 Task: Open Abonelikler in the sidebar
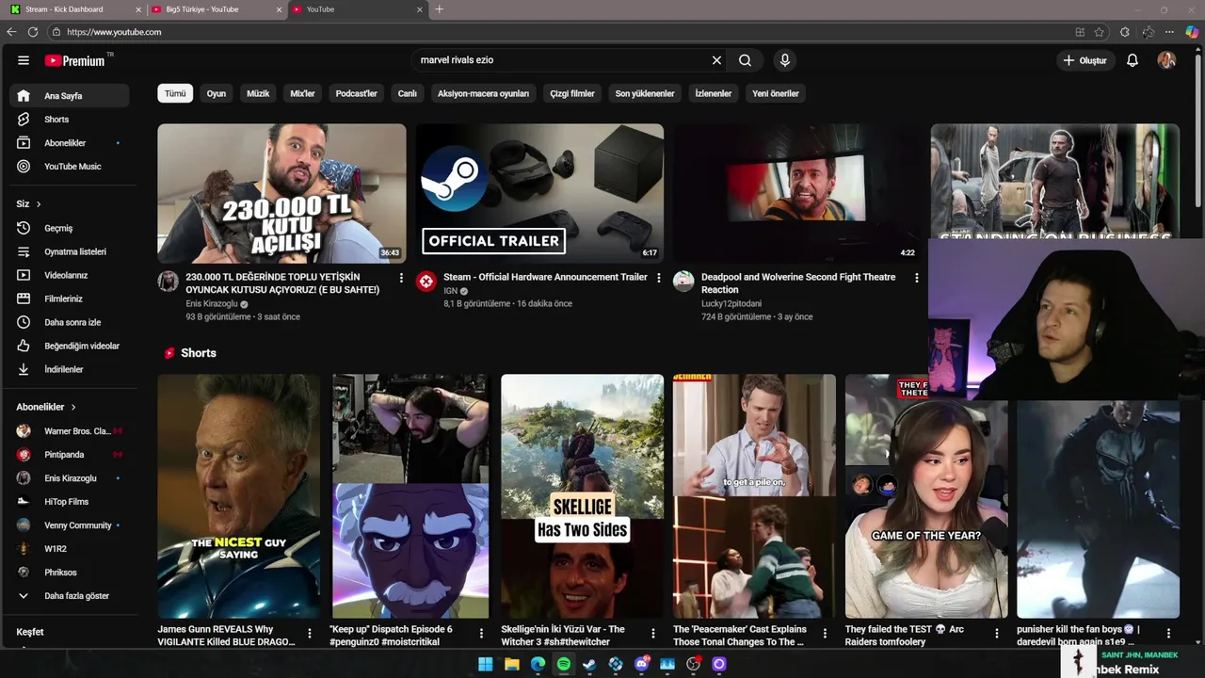pyautogui.click(x=70, y=143)
